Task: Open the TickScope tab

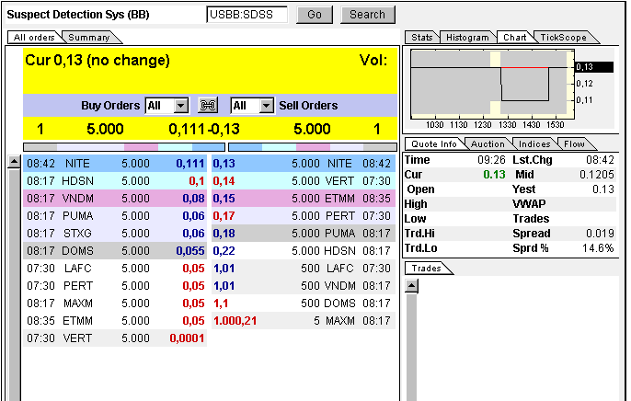Action: pyautogui.click(x=563, y=38)
